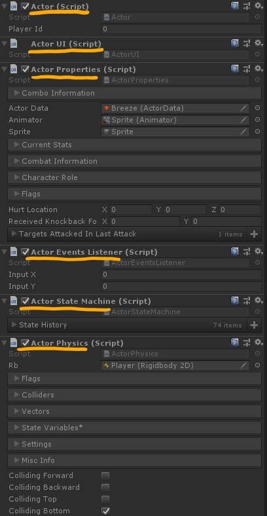Collapse the Actor State Machine component header

pyautogui.click(x=4, y=301)
